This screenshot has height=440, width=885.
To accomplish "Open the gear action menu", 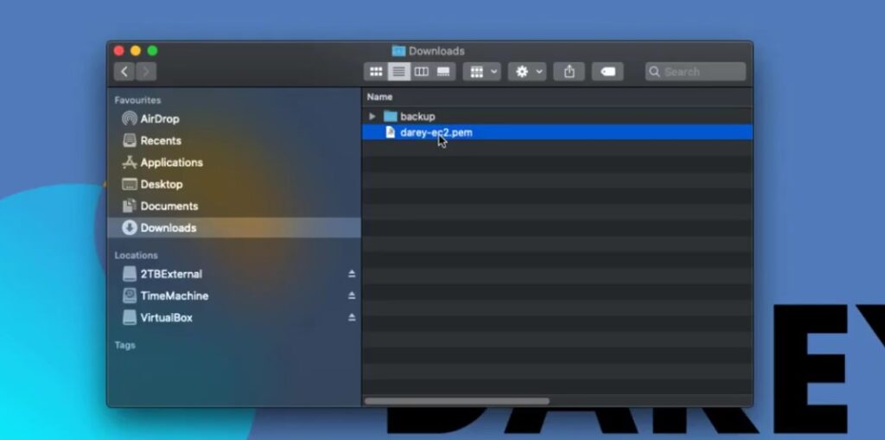I will point(527,72).
